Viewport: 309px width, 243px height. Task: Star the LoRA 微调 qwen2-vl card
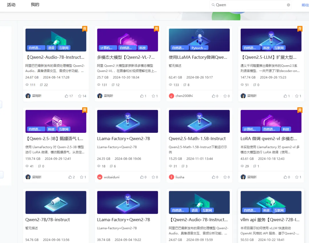point(297,177)
